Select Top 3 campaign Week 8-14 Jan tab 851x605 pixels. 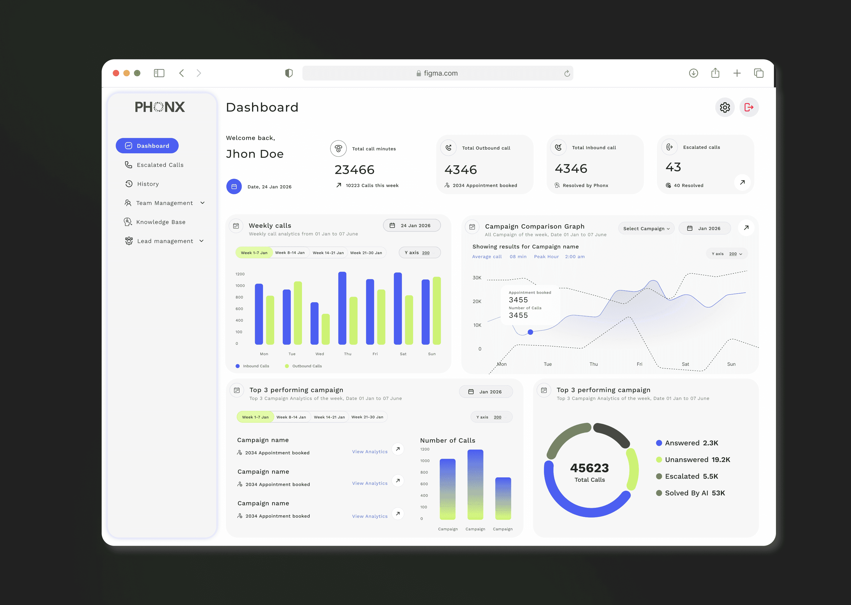point(291,417)
